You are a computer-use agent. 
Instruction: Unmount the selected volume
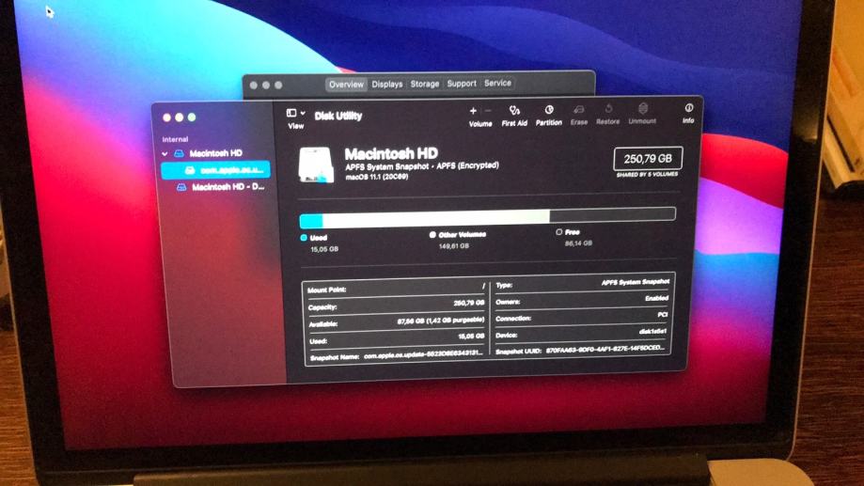(x=642, y=114)
